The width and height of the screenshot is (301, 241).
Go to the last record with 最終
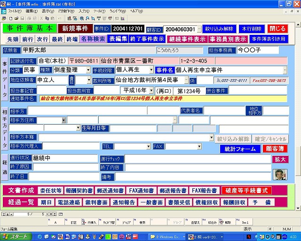pyautogui.click(x=57, y=39)
